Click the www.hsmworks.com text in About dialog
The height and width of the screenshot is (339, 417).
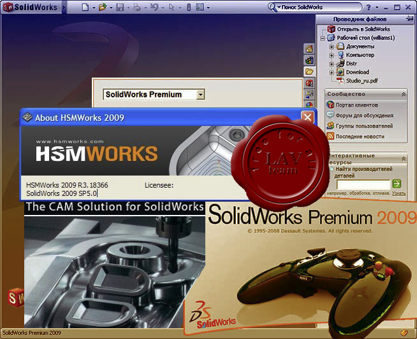coord(69,142)
